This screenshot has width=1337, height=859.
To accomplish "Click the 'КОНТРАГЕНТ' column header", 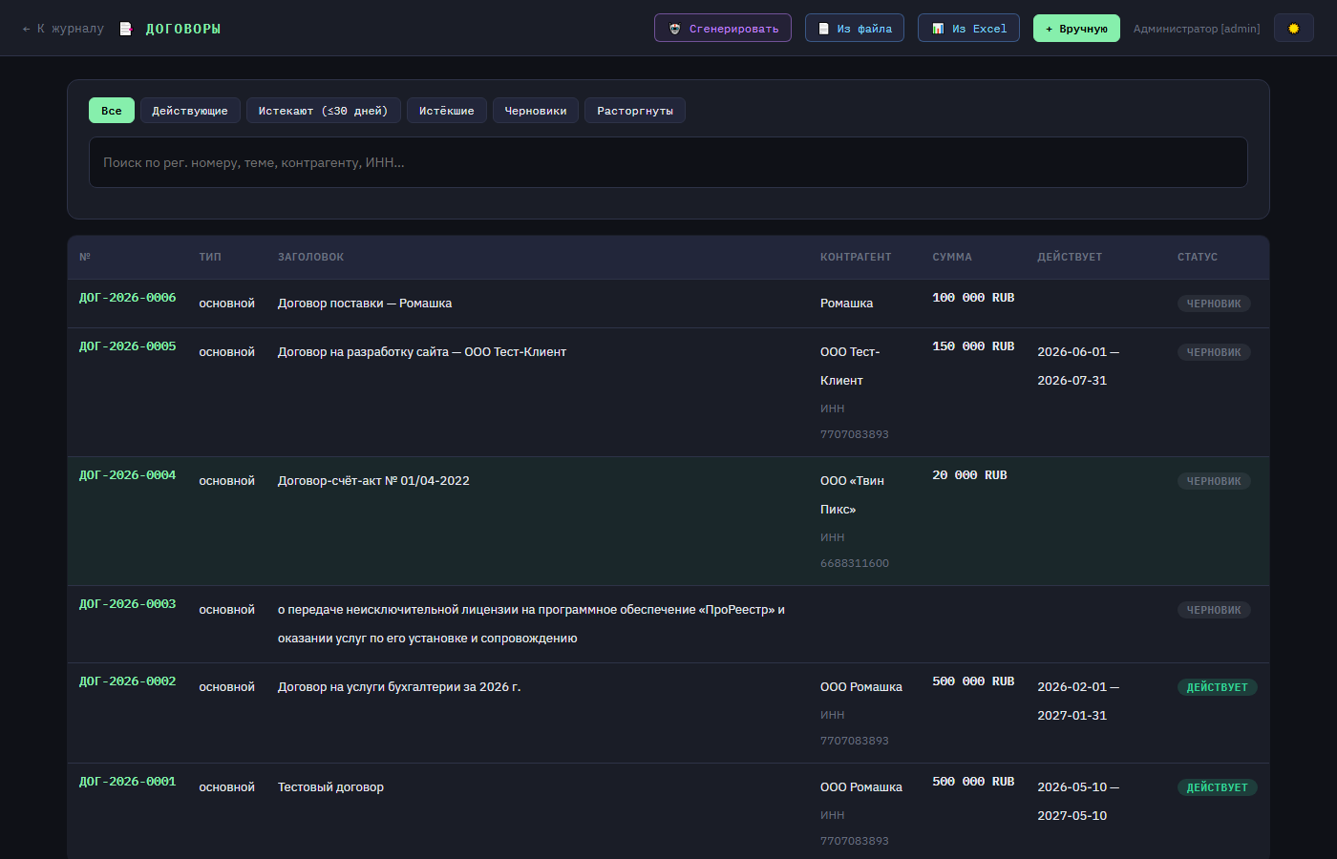I will (x=856, y=257).
